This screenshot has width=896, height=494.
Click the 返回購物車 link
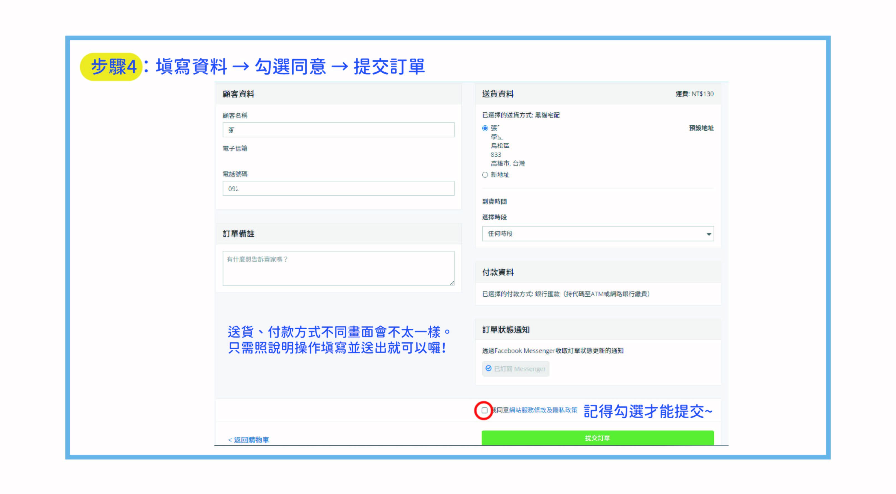tap(249, 440)
